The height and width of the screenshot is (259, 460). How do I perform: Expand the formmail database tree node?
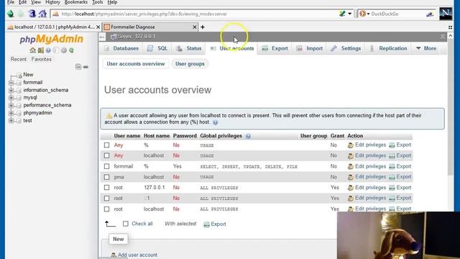click(11, 83)
